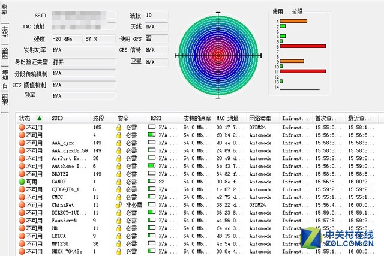Click the OFDM24 network type in ChinaNet row
The height and width of the screenshot is (256, 384).
point(257,205)
